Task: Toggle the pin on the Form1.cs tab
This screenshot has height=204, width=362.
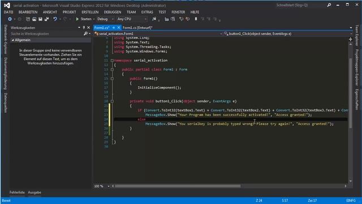Action: coord(114,28)
